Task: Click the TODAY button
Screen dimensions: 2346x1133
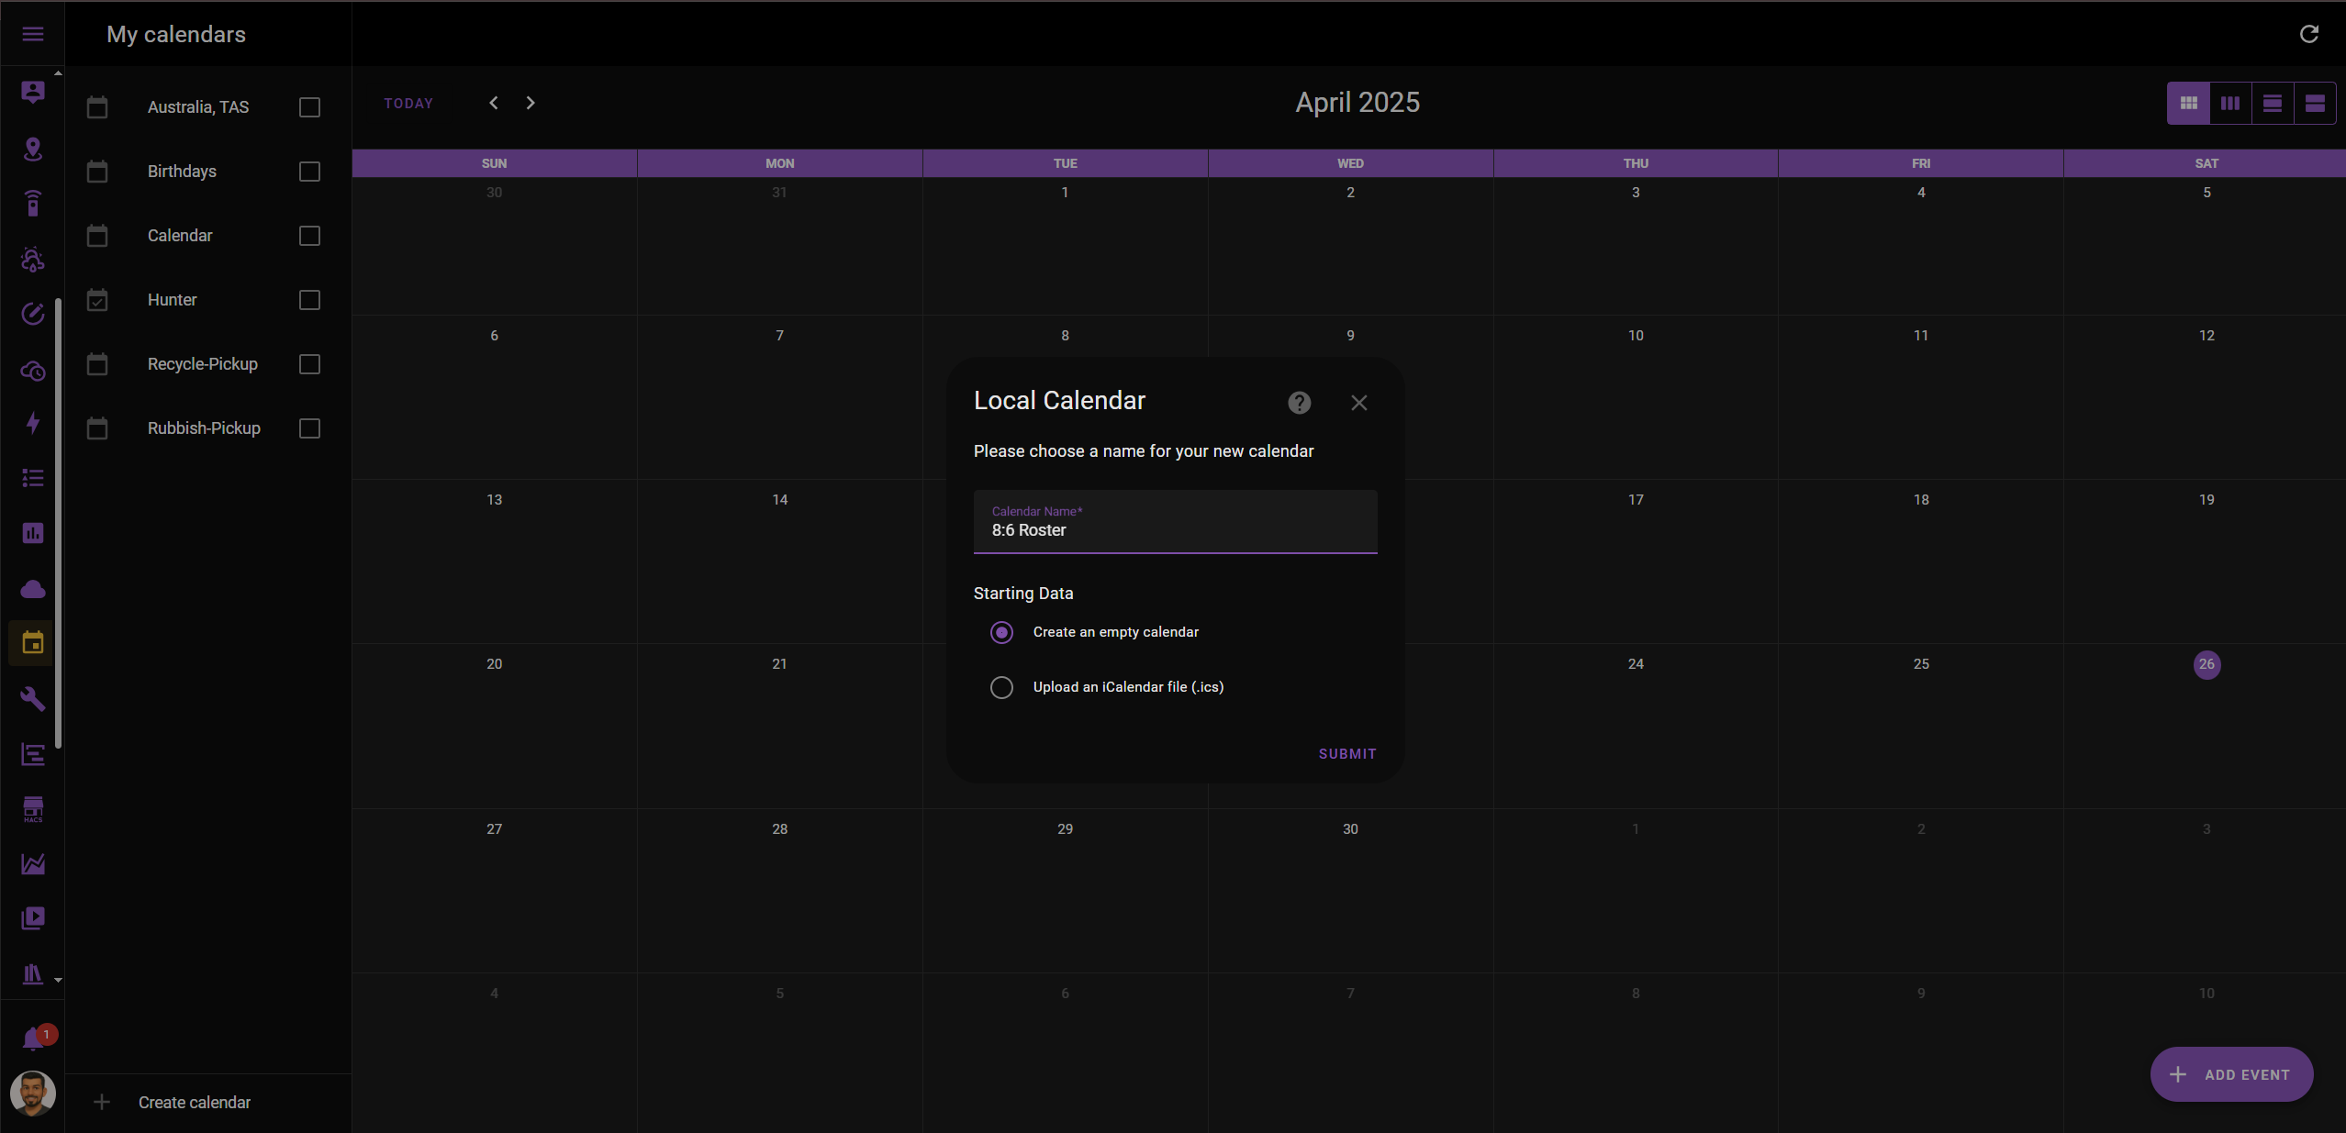Action: [x=409, y=103]
